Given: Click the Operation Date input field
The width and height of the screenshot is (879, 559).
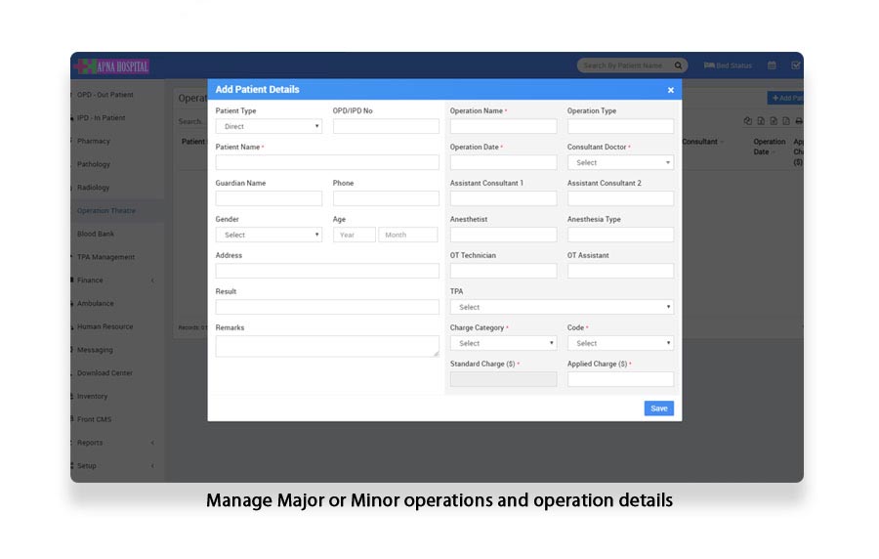Looking at the screenshot, I should 503,162.
